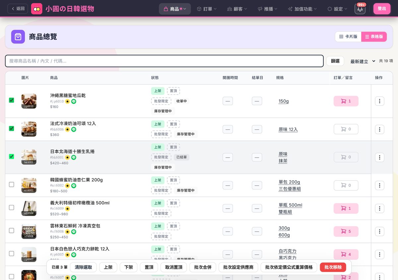Screen dimensions: 398x280
Task: Switch to 表格版 table view
Action: pyautogui.click(x=374, y=37)
